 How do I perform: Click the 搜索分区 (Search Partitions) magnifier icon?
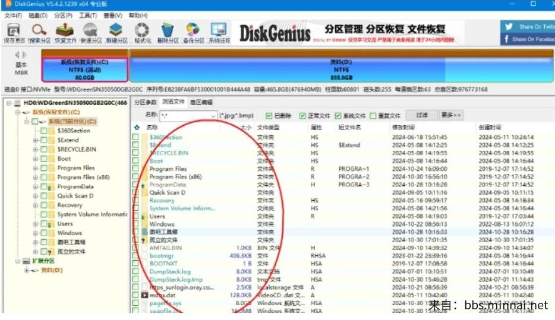click(39, 32)
